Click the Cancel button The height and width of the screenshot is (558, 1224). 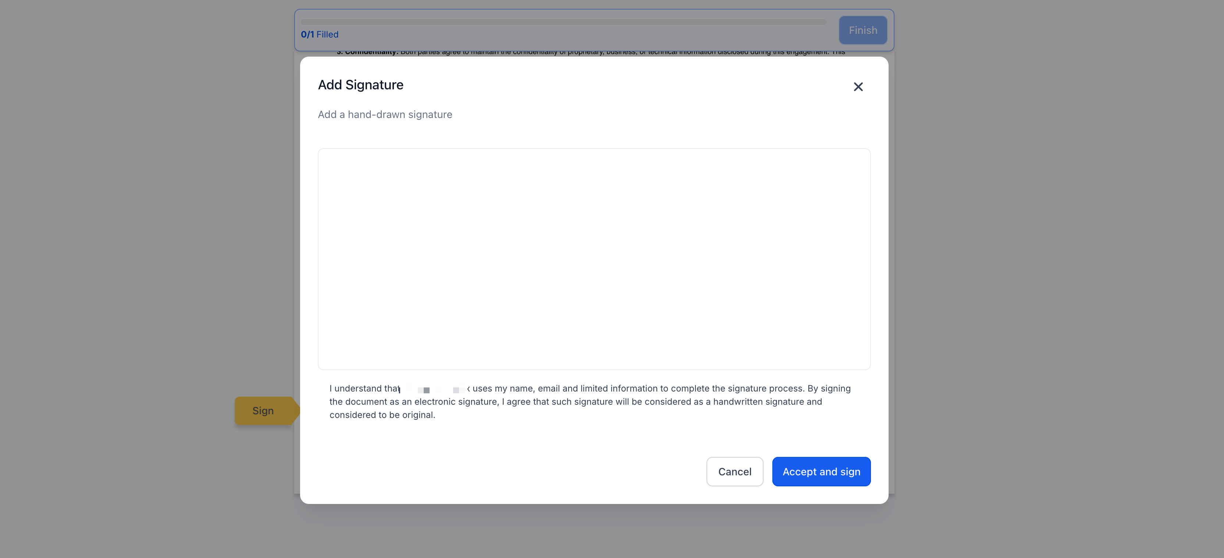734,472
